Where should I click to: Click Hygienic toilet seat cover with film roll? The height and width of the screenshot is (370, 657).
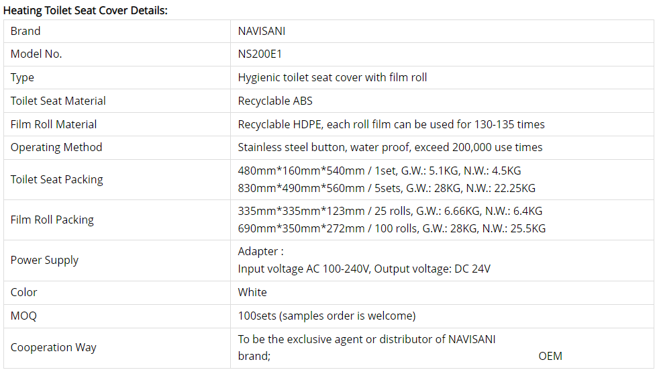tap(332, 77)
